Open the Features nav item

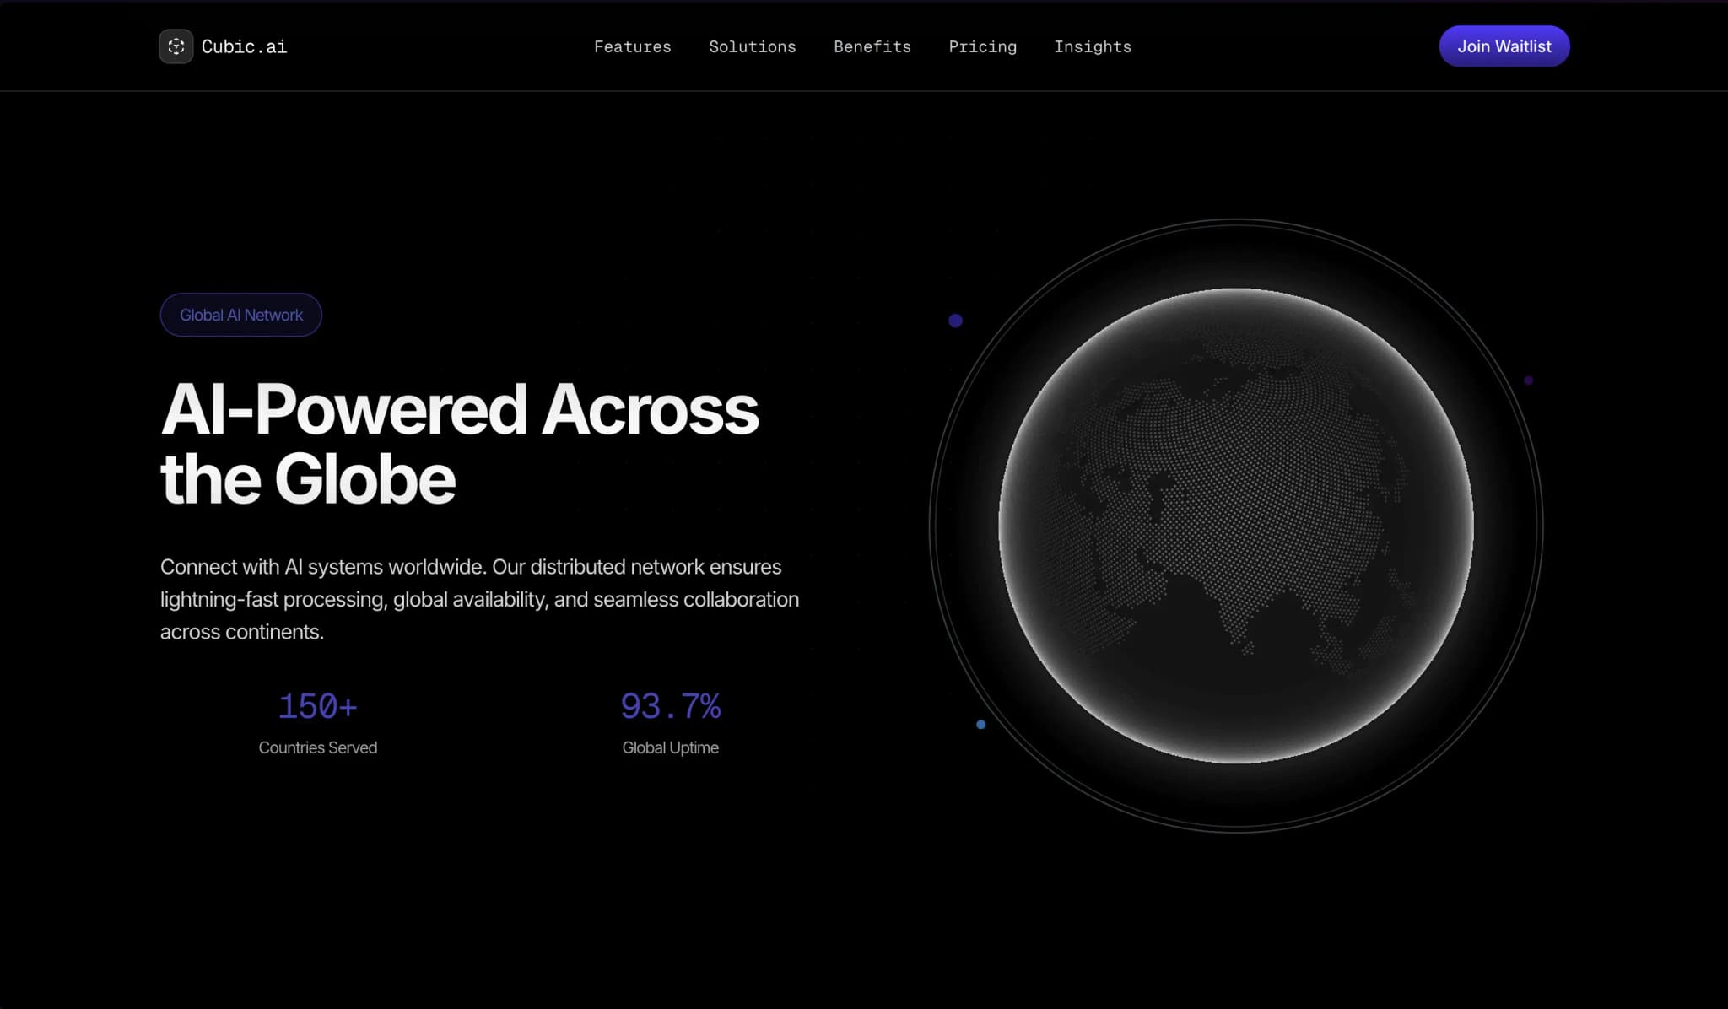(x=632, y=47)
